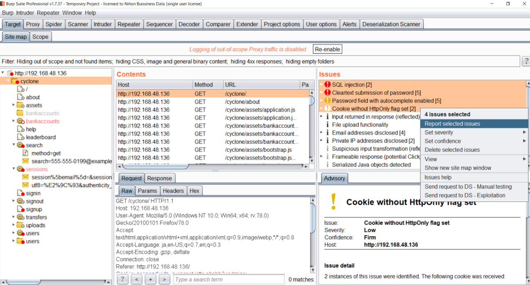Collapse the search tree node

click(x=14, y=145)
